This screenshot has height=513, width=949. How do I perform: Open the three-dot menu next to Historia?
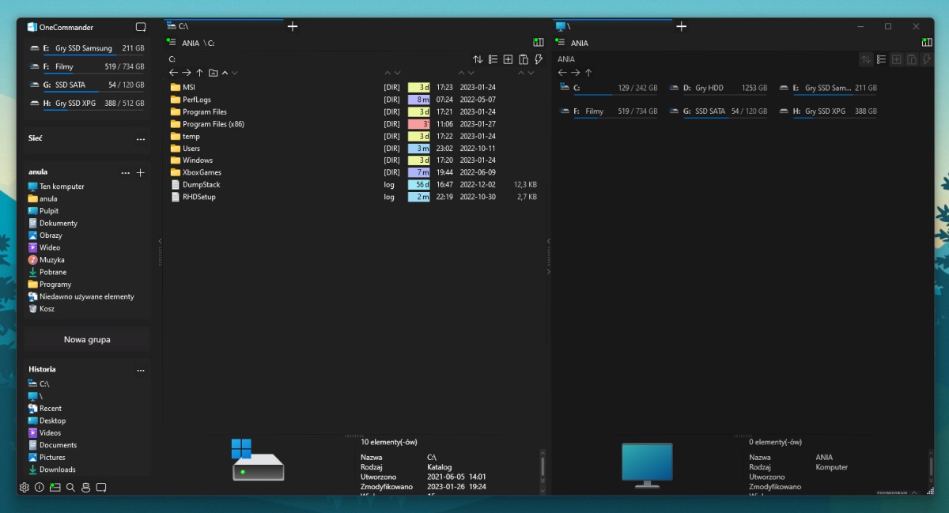[x=141, y=370]
